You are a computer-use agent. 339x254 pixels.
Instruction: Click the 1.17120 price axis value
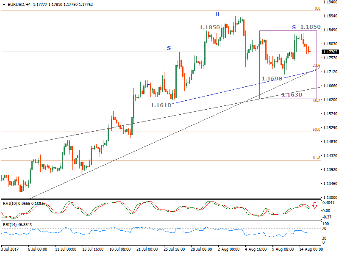click(330, 72)
